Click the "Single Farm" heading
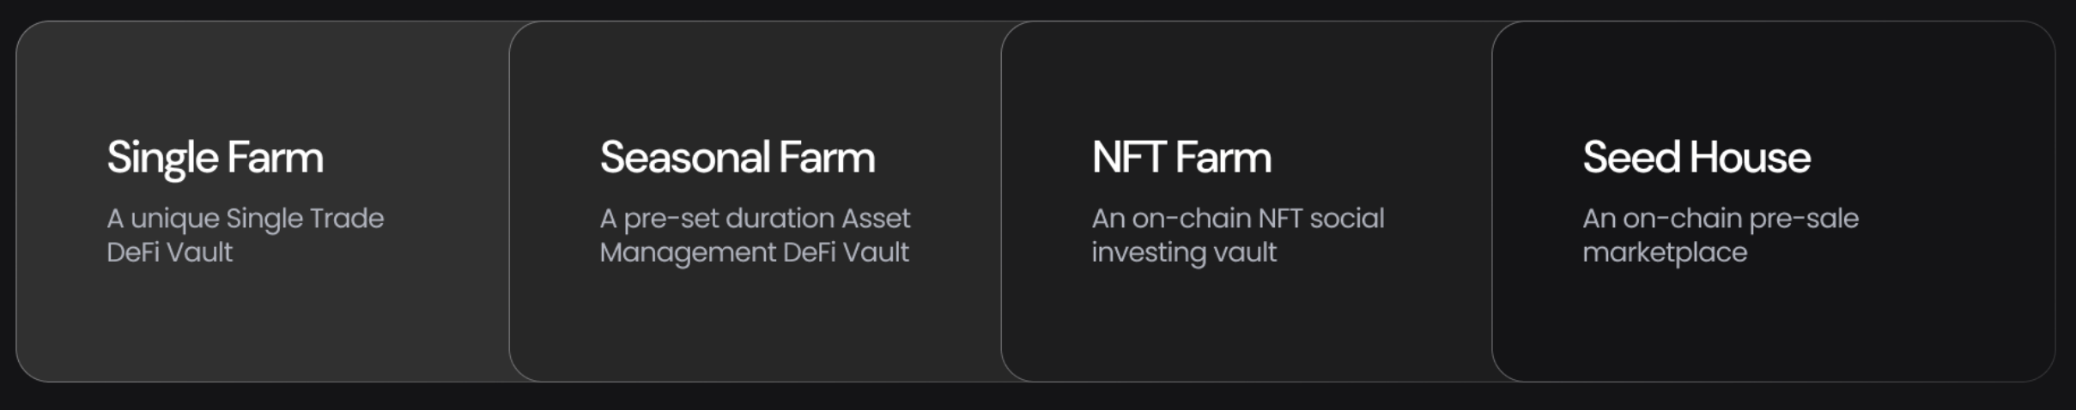Viewport: 2076px width, 410px height. tap(215, 158)
